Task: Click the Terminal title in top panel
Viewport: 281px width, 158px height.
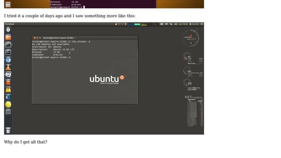Action: coord(10,24)
